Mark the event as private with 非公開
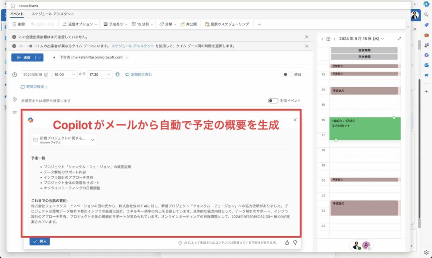This screenshot has height=258, width=432. (188, 24)
